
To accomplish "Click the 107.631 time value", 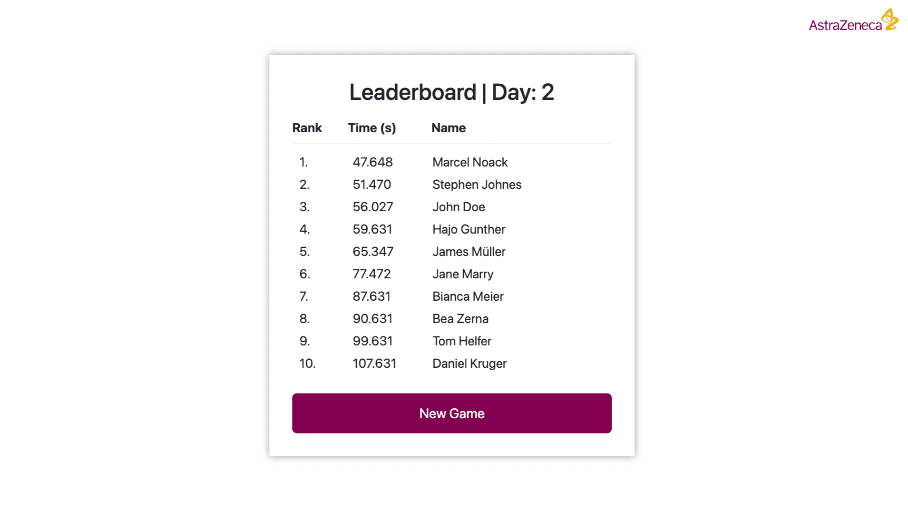I will pyautogui.click(x=374, y=364).
